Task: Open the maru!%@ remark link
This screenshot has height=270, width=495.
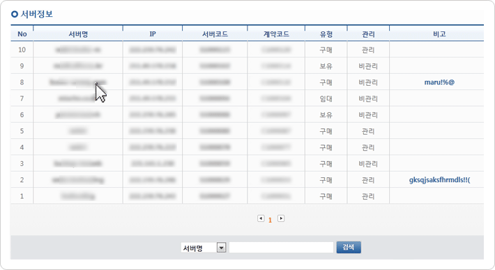Action: [439, 82]
